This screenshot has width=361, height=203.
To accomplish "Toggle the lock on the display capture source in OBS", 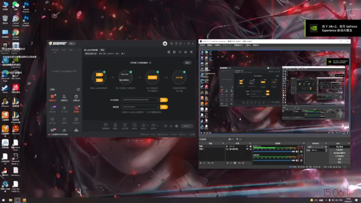I will click(251, 149).
